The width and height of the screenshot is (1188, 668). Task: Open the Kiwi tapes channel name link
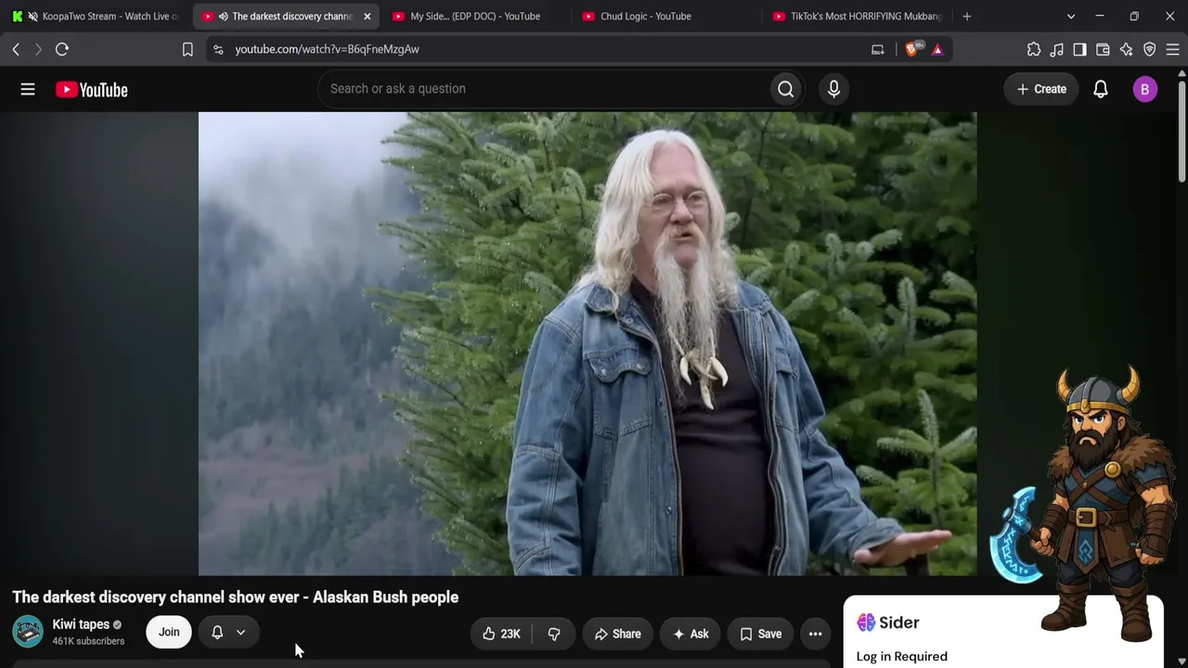coord(81,624)
